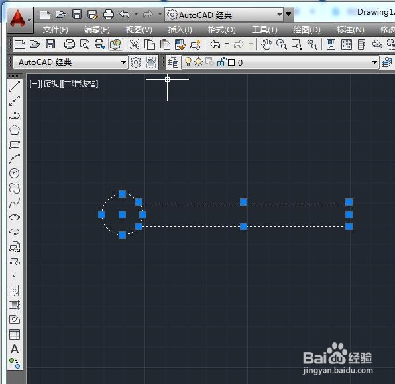This screenshot has height=384, width=395.
Task: Select the Polygon tool
Action: (15, 130)
